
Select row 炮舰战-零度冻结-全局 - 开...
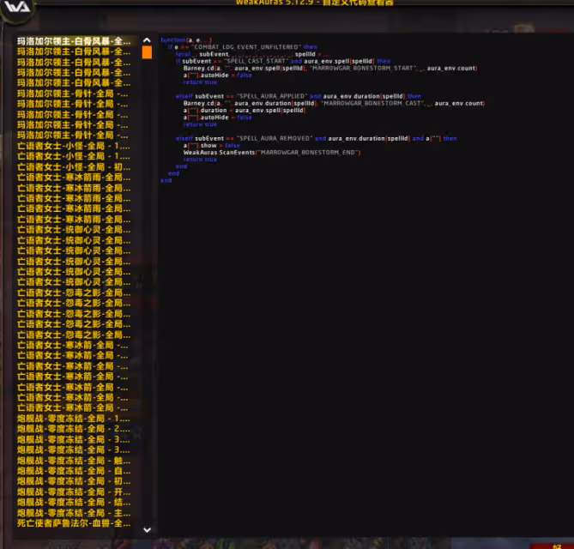click(74, 492)
